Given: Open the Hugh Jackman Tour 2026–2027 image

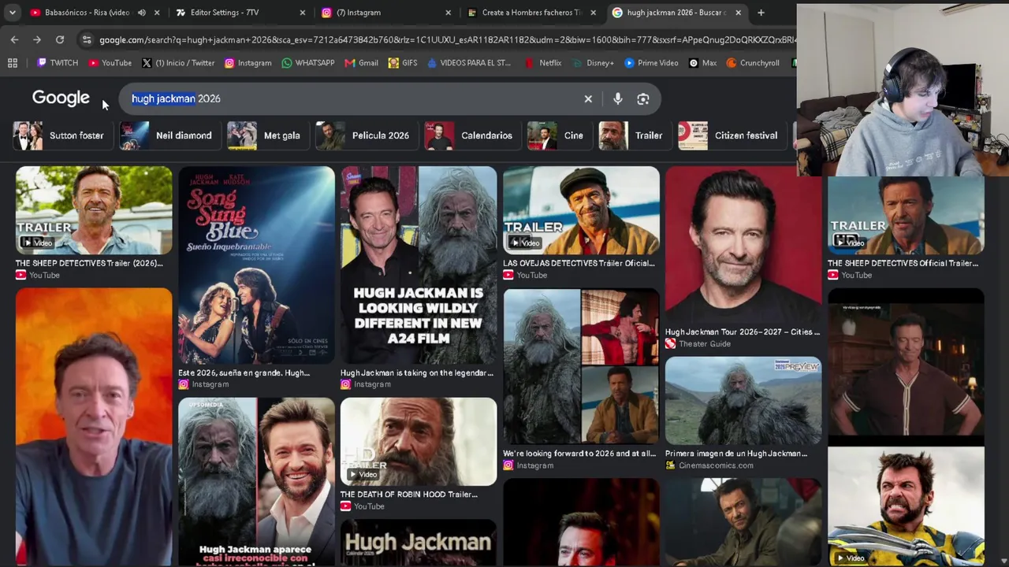Looking at the screenshot, I should click(x=743, y=245).
